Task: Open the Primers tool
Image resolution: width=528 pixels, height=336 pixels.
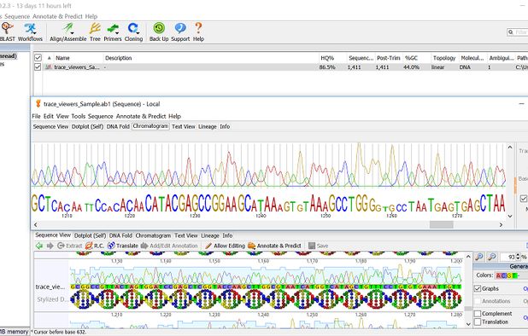Action: [x=113, y=32]
